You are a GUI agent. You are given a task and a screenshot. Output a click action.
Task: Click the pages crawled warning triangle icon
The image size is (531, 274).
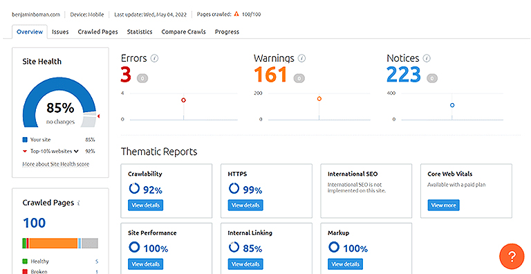236,15
